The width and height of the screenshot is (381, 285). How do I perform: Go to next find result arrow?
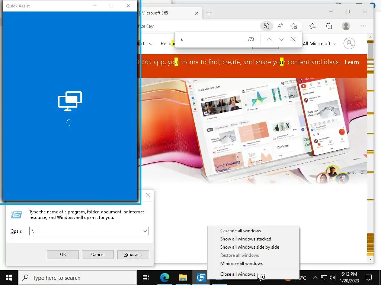281,39
